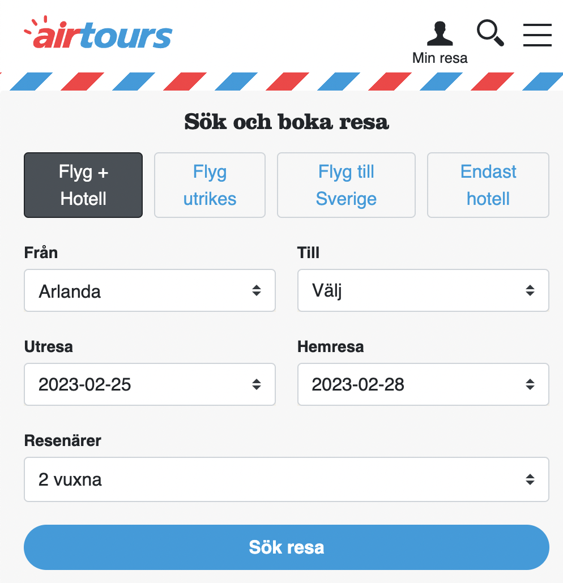Switch to the Endast hotell tab
Screen dimensions: 563x583
point(488,185)
